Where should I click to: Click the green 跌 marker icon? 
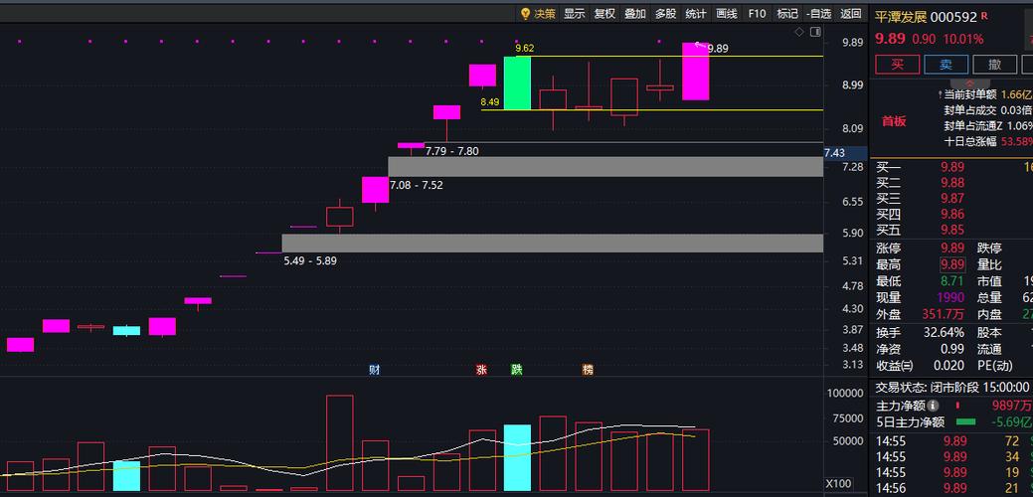tap(516, 370)
